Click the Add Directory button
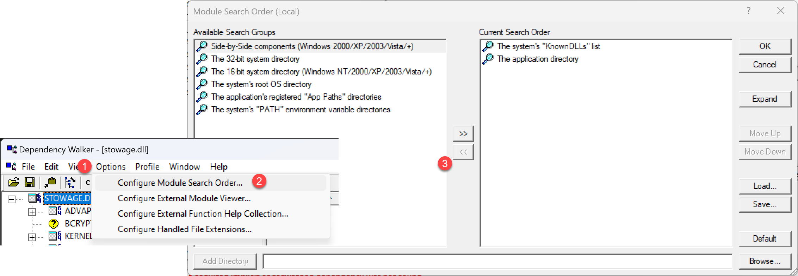Image resolution: width=798 pixels, height=276 pixels. click(x=225, y=261)
